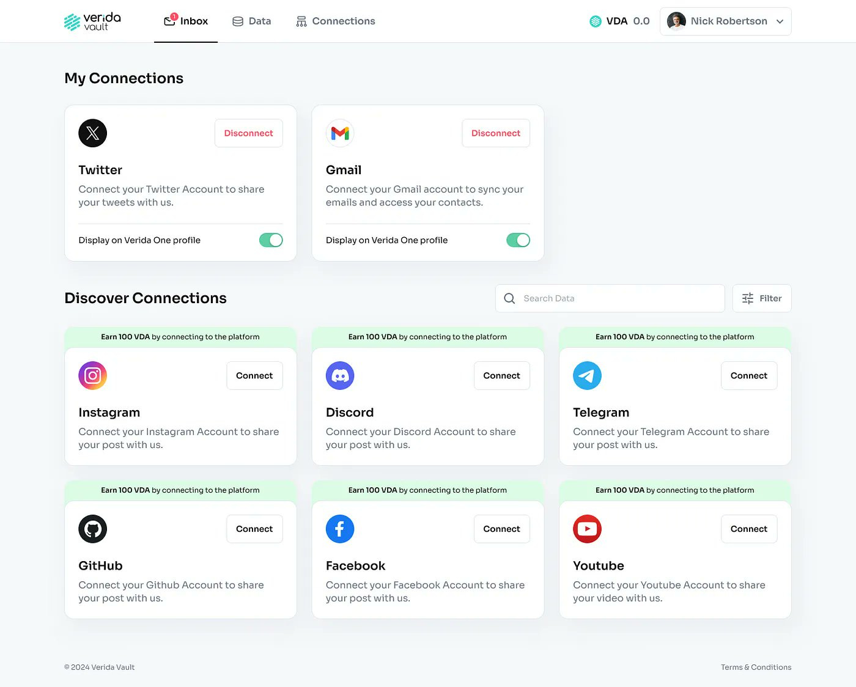
Task: Toggle Gmail display on Verida One profile
Action: pos(518,240)
